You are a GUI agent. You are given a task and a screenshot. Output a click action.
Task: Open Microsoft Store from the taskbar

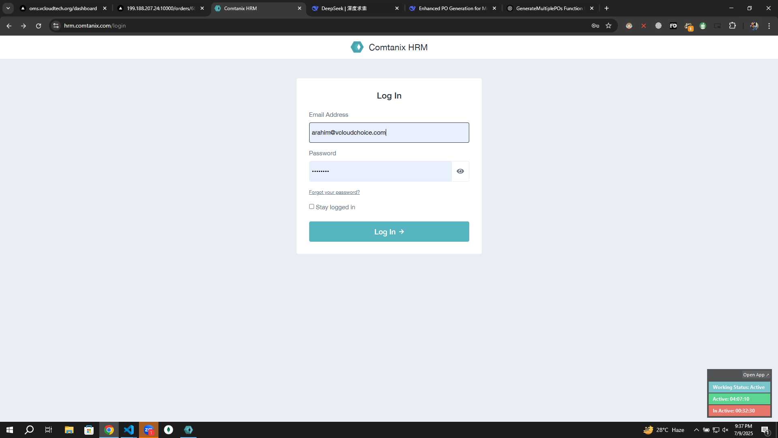pyautogui.click(x=89, y=430)
